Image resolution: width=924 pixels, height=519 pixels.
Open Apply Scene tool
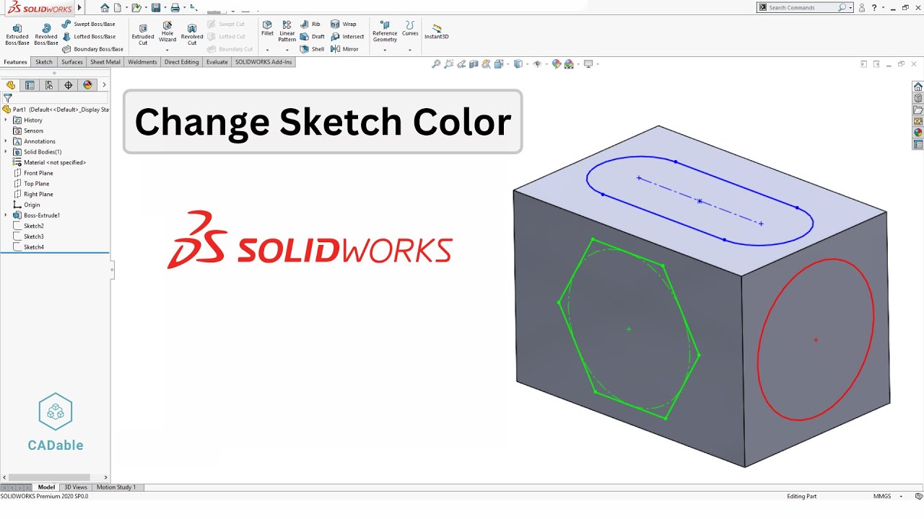(569, 64)
